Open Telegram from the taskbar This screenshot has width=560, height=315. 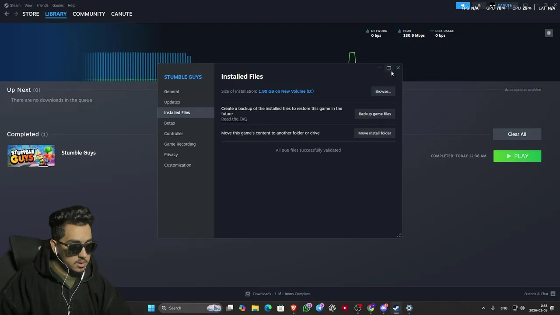click(319, 308)
